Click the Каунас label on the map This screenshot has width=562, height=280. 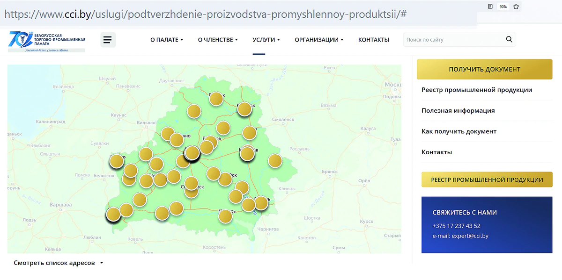point(119,115)
